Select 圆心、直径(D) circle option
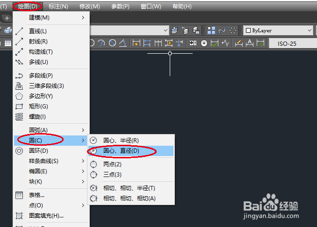 click(131, 151)
